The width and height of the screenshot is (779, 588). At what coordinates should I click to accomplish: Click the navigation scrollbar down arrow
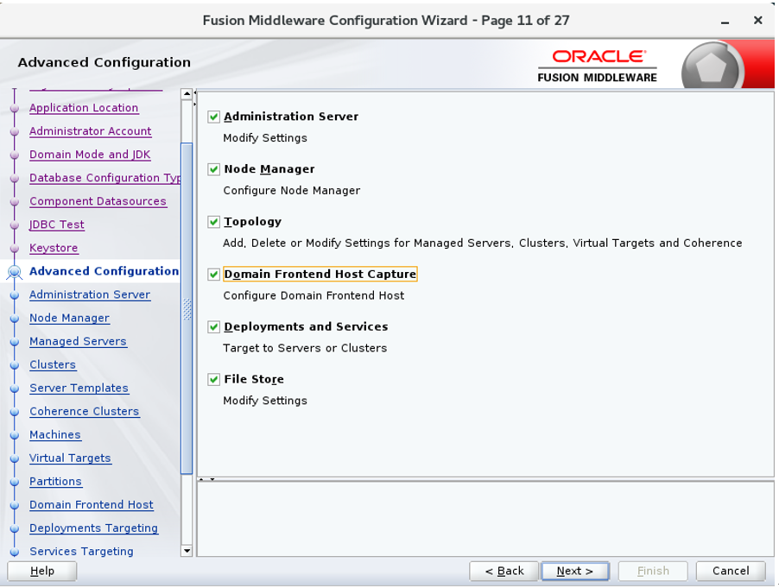pyautogui.click(x=187, y=551)
